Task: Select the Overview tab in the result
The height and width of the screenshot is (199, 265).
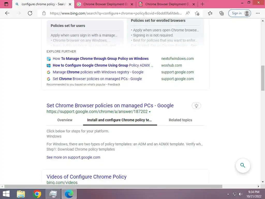Action: point(65,120)
